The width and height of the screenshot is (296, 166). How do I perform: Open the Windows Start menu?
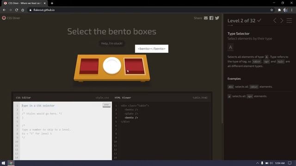click(x=3, y=163)
